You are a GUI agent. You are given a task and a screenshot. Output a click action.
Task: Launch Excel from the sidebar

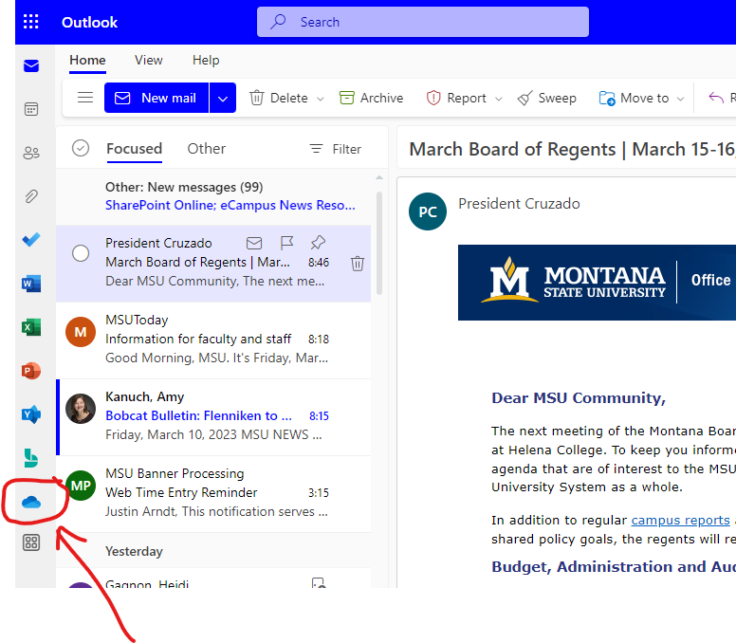[x=31, y=327]
